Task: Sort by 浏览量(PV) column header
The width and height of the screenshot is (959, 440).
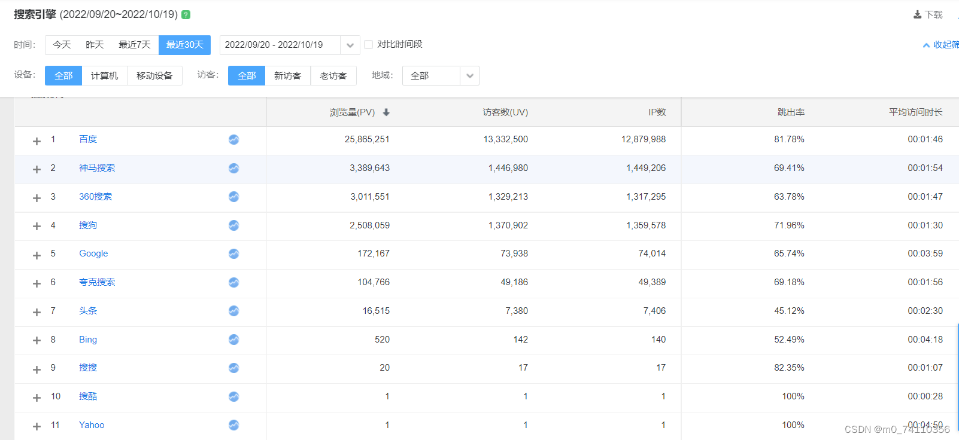Action: coord(352,112)
